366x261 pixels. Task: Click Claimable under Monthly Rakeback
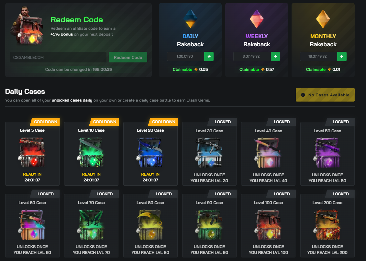point(316,69)
